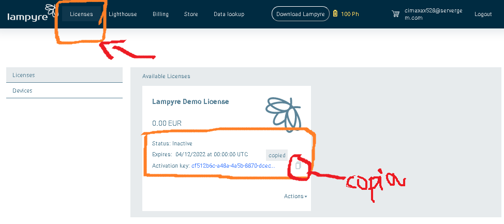The width and height of the screenshot is (504, 224).
Task: Click the Status: Inactive text
Action: (x=172, y=143)
